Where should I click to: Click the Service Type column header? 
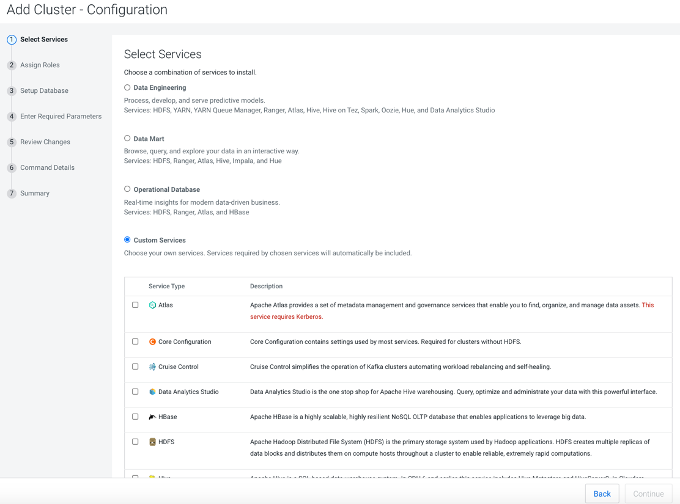pyautogui.click(x=166, y=287)
